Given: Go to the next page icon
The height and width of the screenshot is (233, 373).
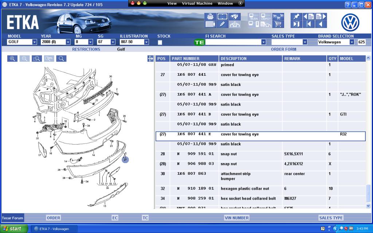Looking at the screenshot, I should (x=321, y=17).
